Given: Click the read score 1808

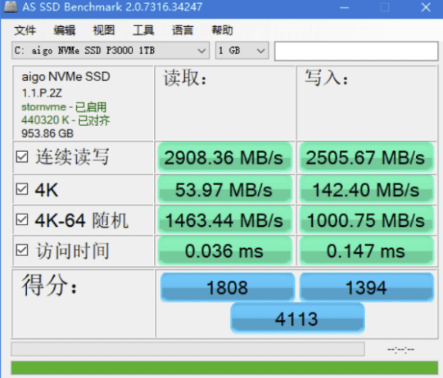Looking at the screenshot, I should (x=227, y=287).
